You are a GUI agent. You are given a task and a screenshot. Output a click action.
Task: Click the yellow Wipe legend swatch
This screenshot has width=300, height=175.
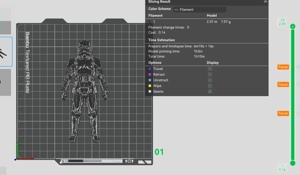coord(150,86)
